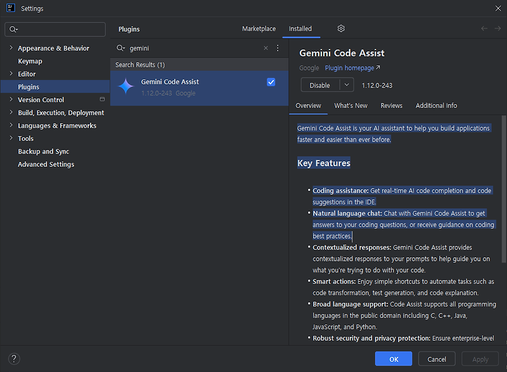Open the Reviews tab
The height and width of the screenshot is (372, 507).
(391, 105)
